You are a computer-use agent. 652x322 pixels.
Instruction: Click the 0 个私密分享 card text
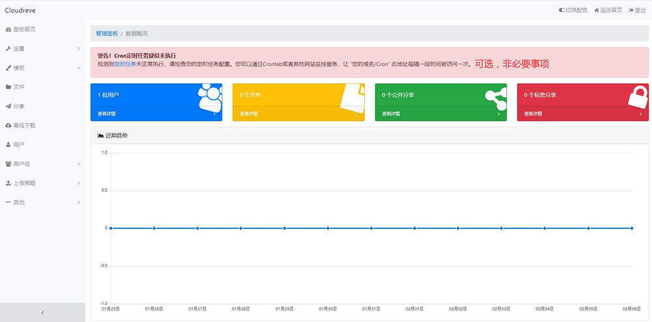click(540, 95)
